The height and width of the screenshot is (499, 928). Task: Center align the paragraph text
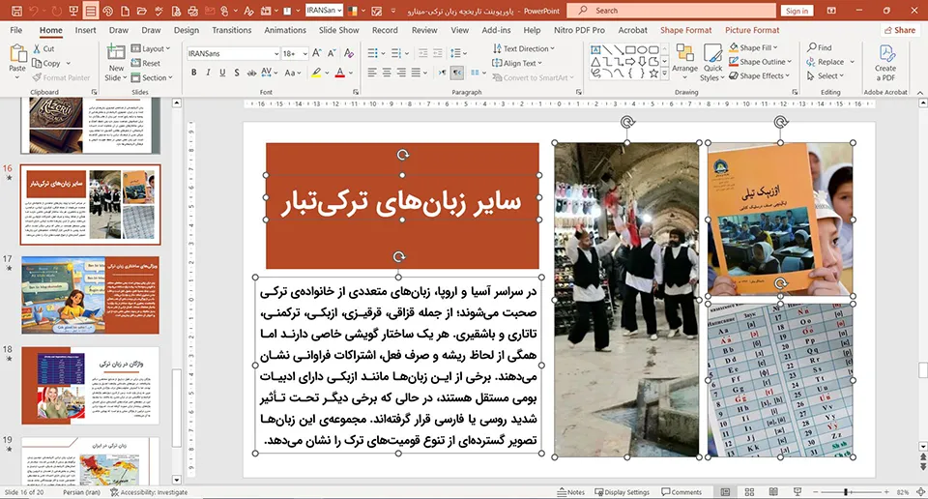coord(387,73)
